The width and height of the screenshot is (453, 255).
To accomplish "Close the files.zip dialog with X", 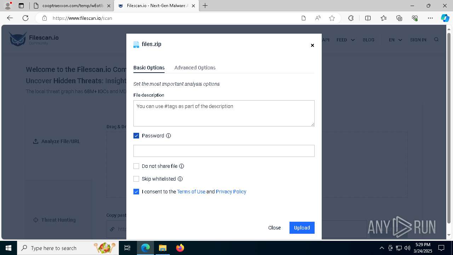I will (312, 45).
